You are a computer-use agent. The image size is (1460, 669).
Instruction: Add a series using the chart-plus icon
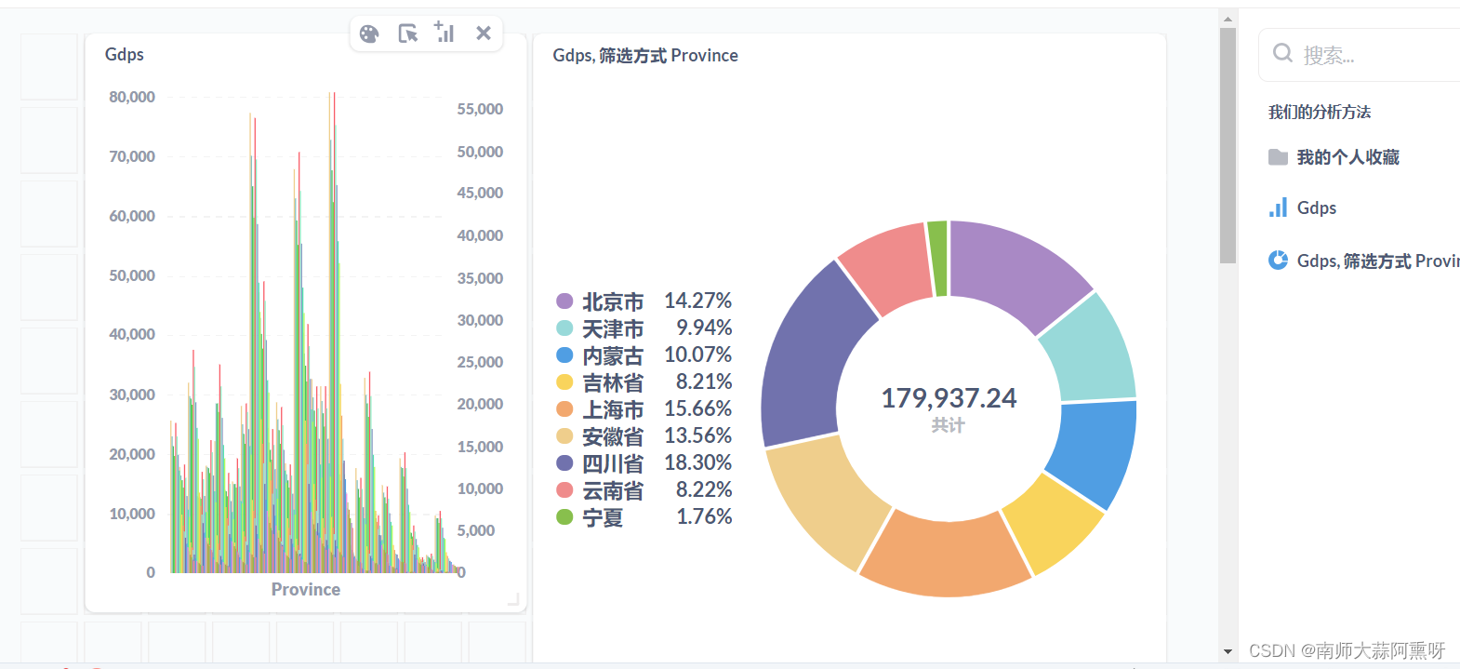pos(445,33)
